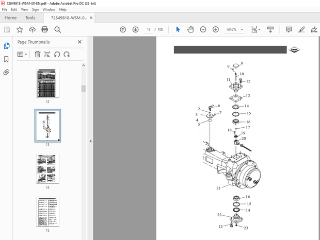
Task: Click the upload to cloud icon
Action: point(32,29)
